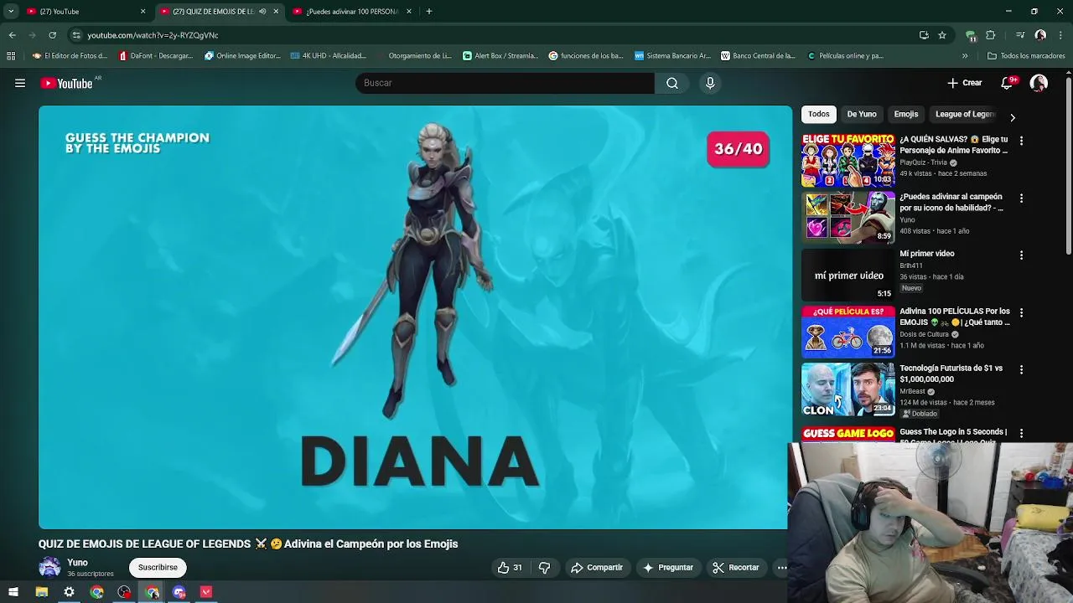Open Yuno channel name link

(77, 563)
